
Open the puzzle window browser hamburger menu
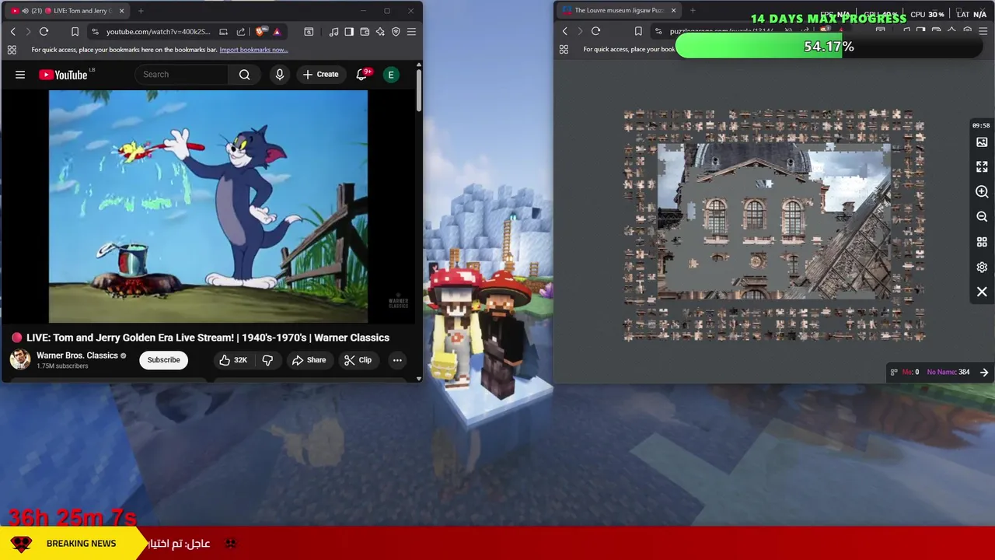(983, 31)
